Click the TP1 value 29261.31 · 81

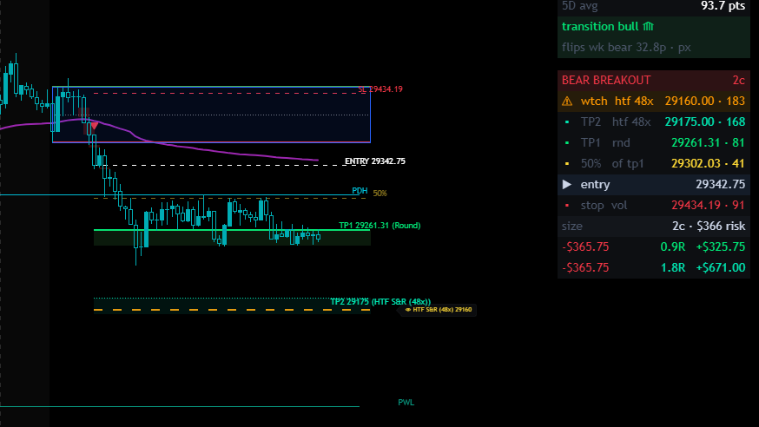708,142
